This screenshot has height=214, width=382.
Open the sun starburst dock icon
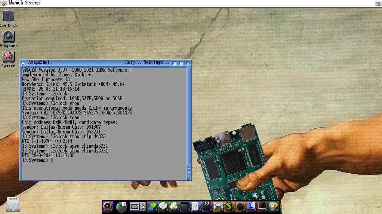pos(174,207)
